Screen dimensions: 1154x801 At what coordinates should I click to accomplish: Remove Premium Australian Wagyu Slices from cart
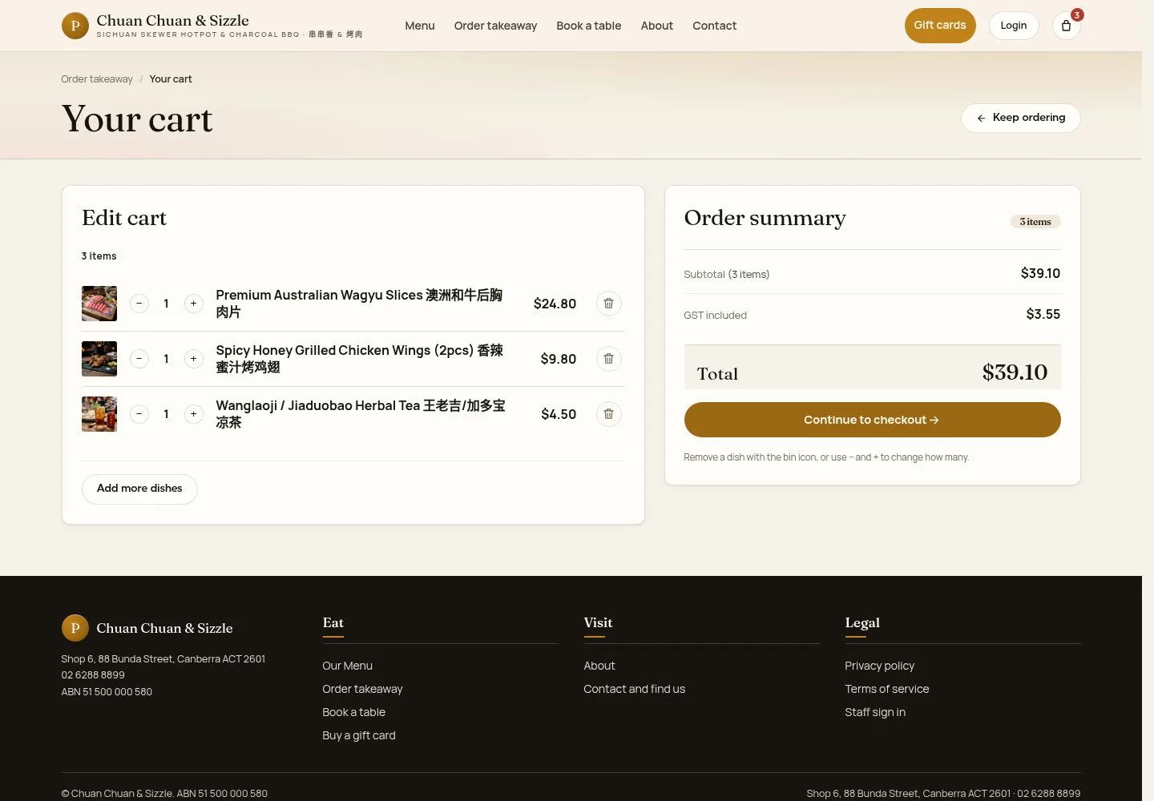[608, 304]
